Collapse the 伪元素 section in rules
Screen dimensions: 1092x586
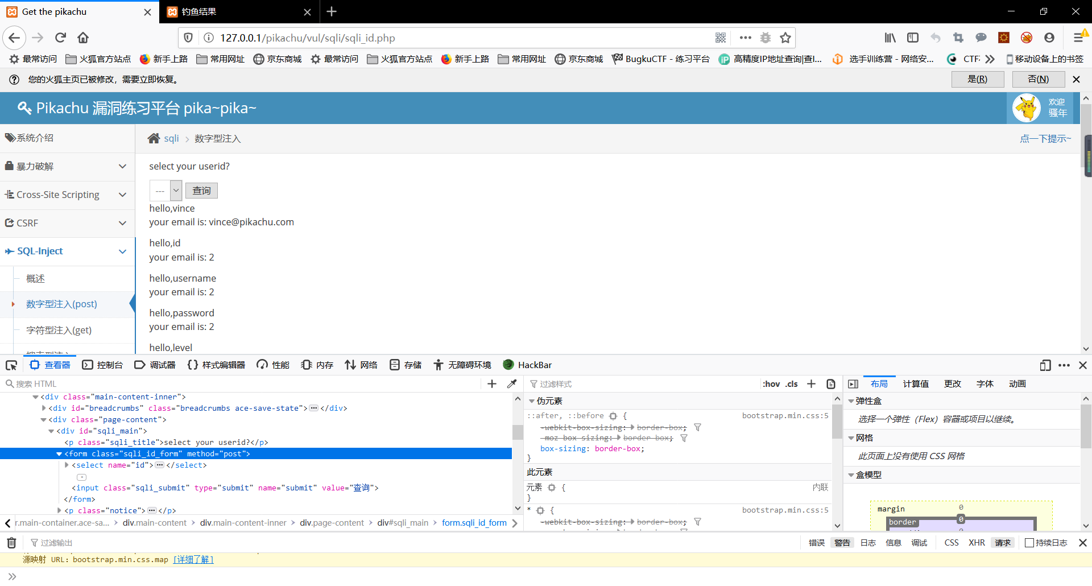click(x=532, y=401)
